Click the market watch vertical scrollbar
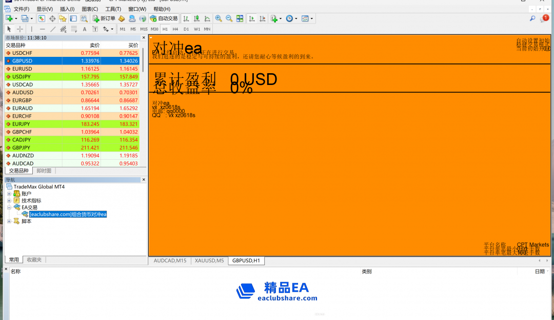Image resolution: width=554 pixels, height=320 pixels. [x=143, y=102]
